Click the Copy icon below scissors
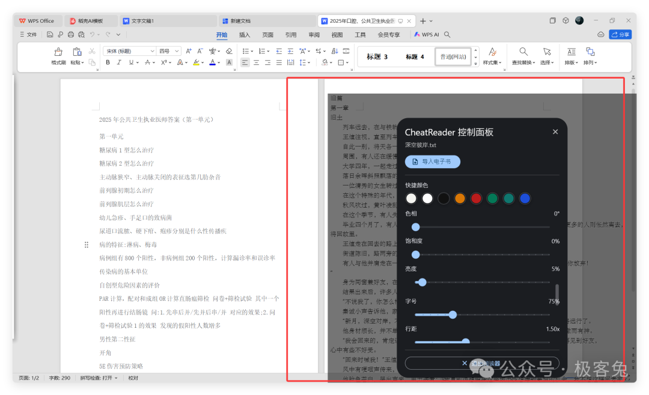Viewport: 649px width, 395px height. pos(92,62)
